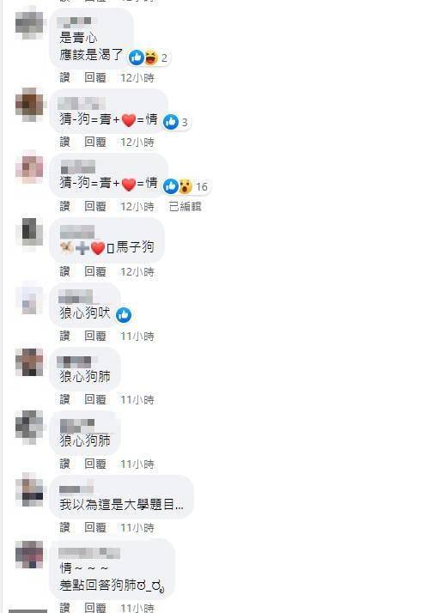Click the wow emoji reaction with count 16

tap(186, 186)
